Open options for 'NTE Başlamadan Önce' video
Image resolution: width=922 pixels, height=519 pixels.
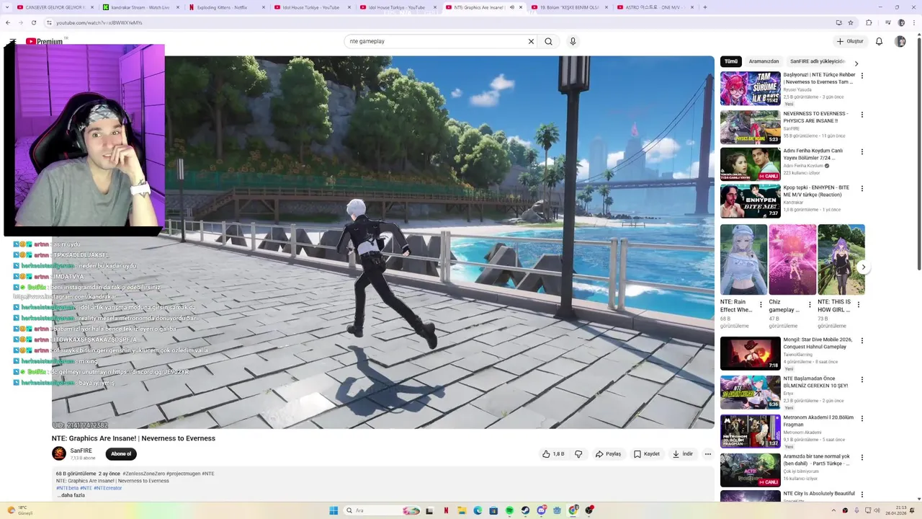click(862, 380)
